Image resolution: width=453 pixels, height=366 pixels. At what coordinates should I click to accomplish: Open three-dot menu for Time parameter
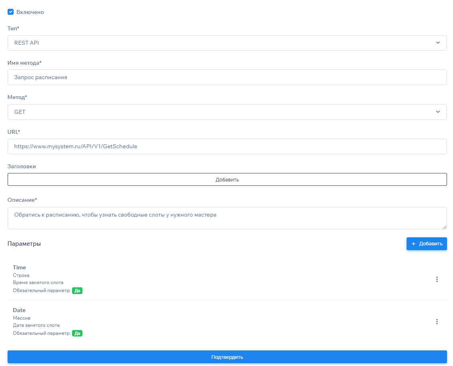(437, 279)
